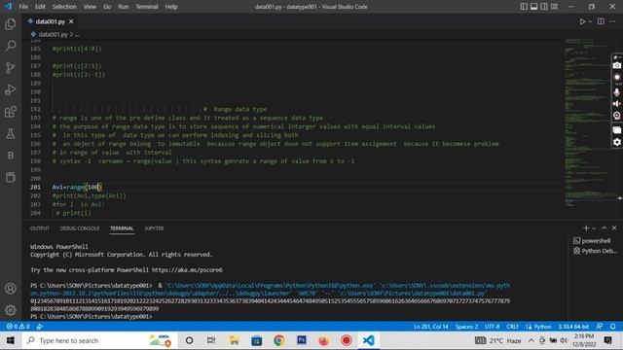Click Ln 201, Col 14 in status bar
Image resolution: width=623 pixels, height=350 pixels.
coord(431,327)
